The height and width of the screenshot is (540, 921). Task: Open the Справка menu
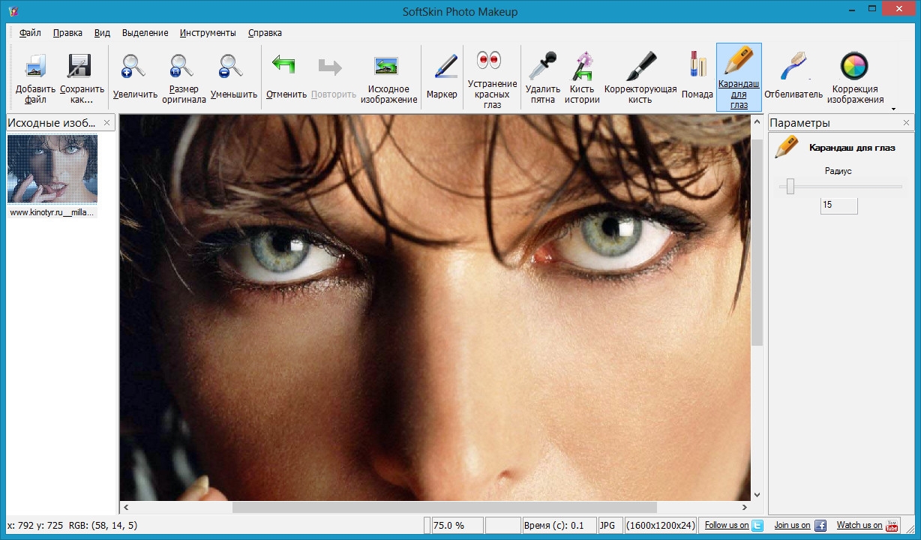click(x=265, y=33)
